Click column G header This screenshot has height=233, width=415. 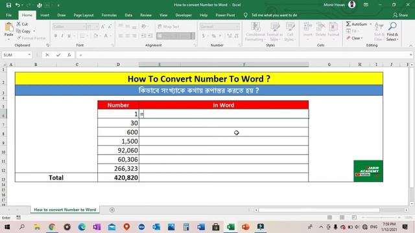click(329, 65)
